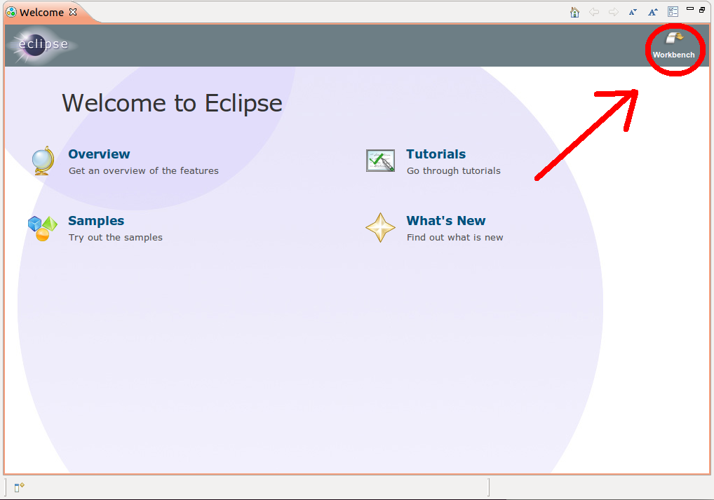Open the What's New link

coord(446,221)
